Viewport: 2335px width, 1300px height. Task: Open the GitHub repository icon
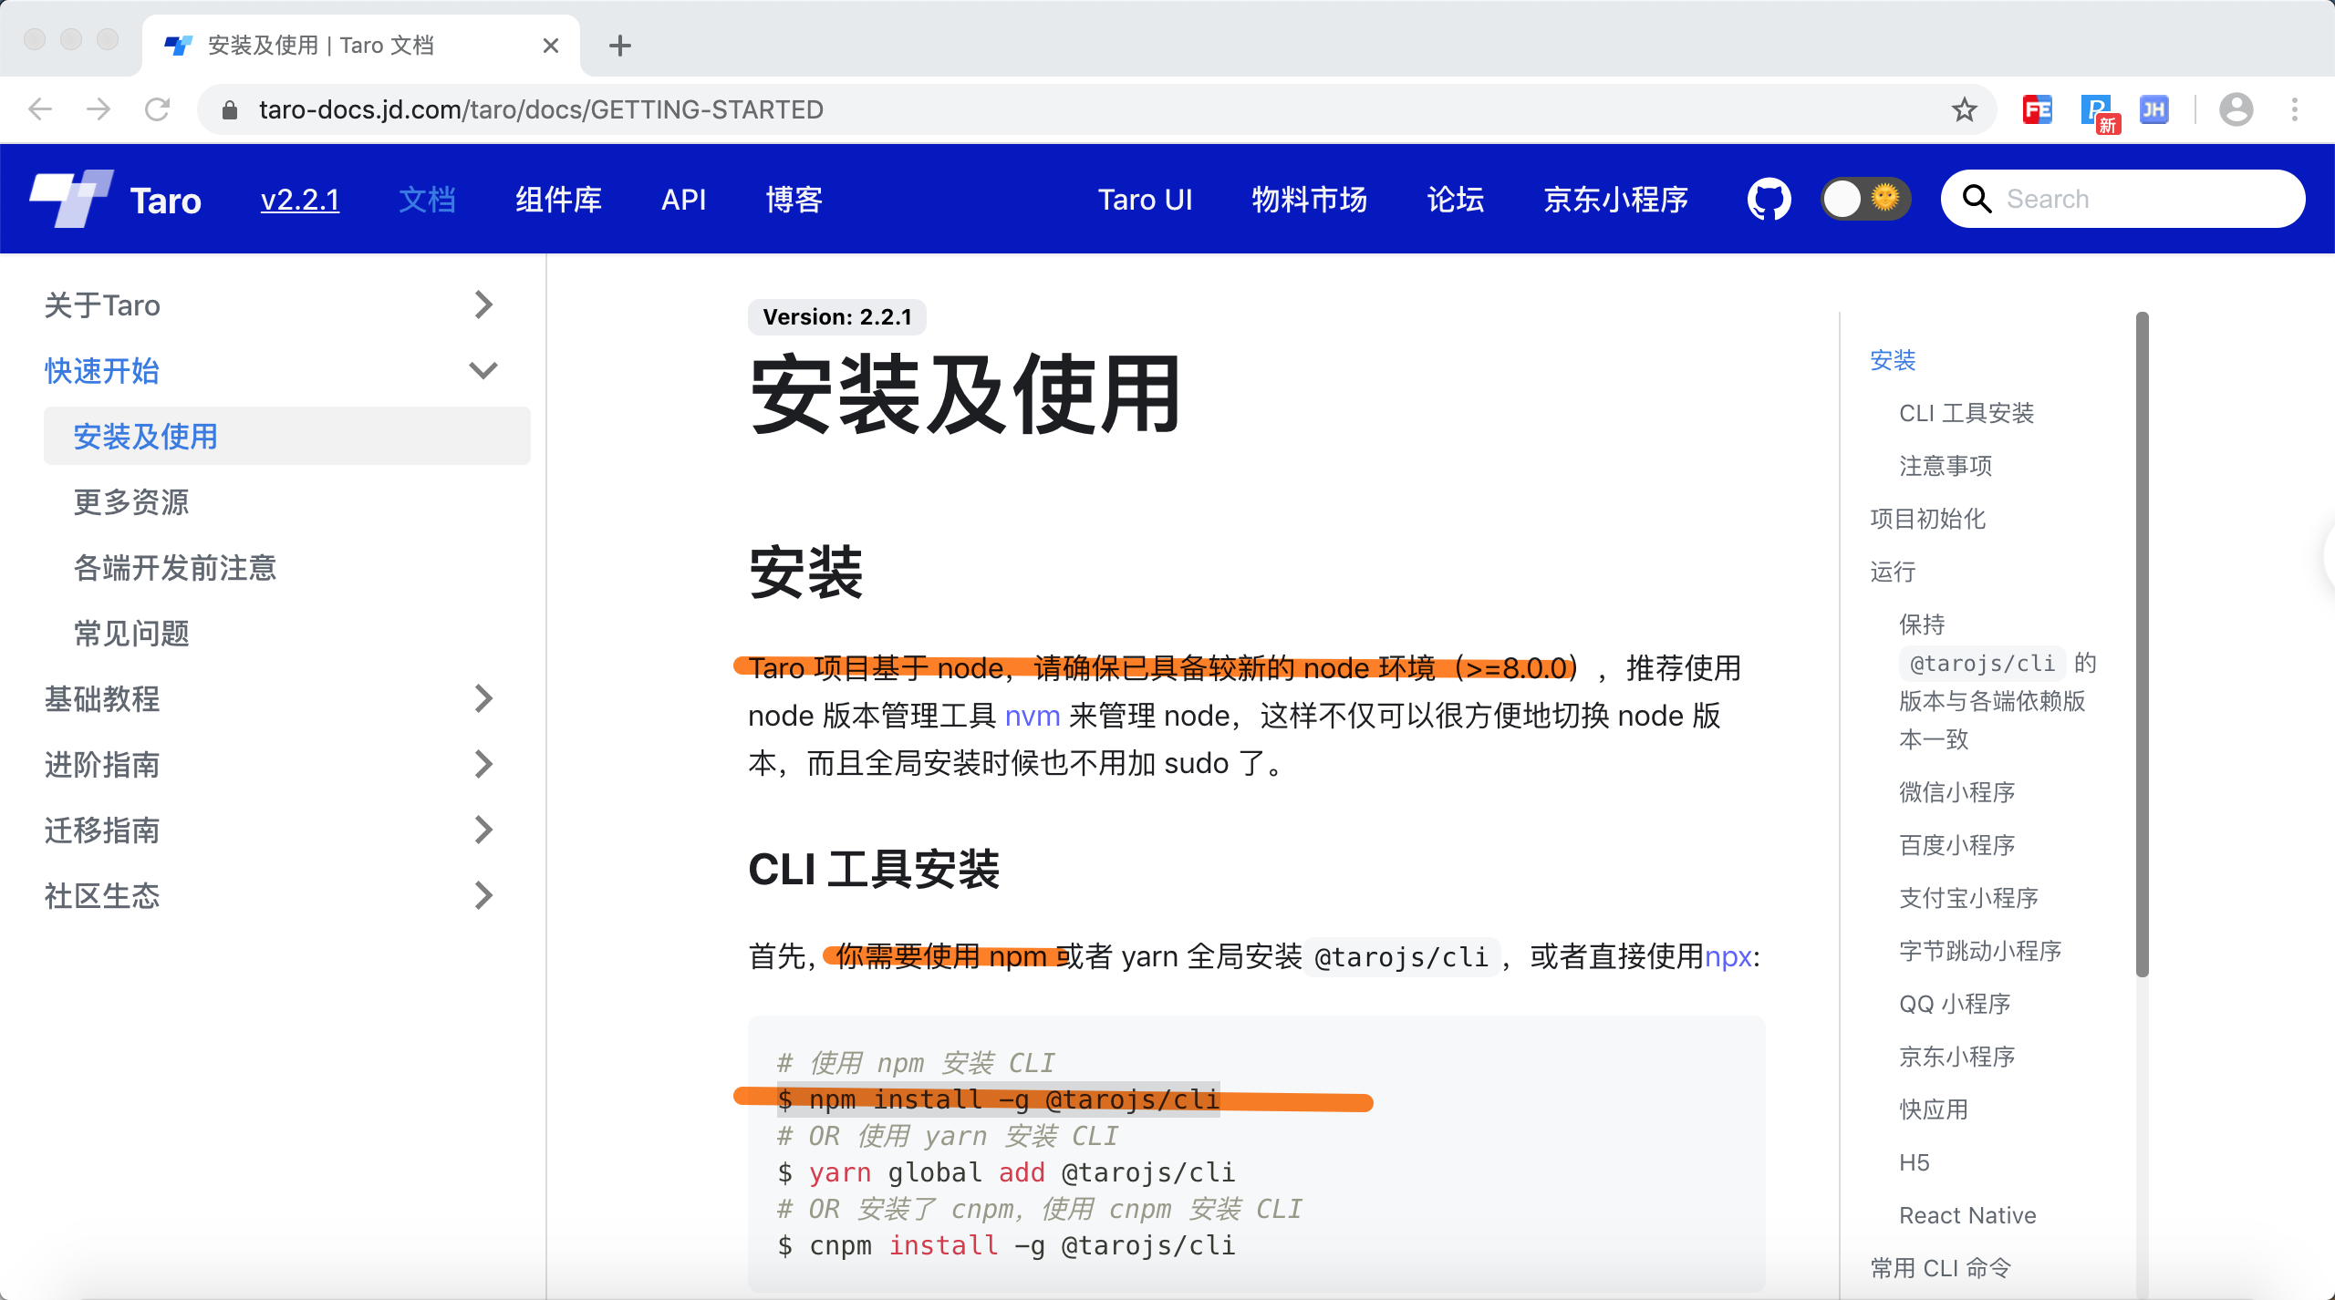tap(1768, 199)
